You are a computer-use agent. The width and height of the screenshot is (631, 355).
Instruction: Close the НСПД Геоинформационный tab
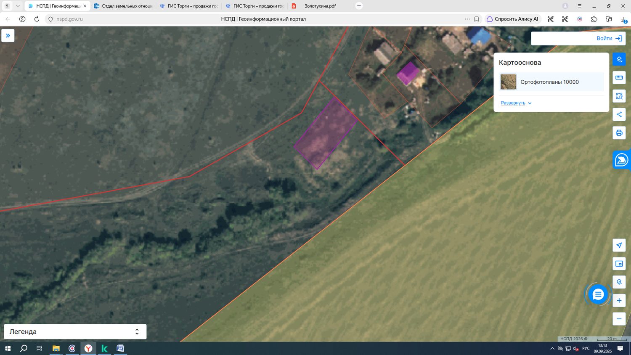(x=85, y=6)
